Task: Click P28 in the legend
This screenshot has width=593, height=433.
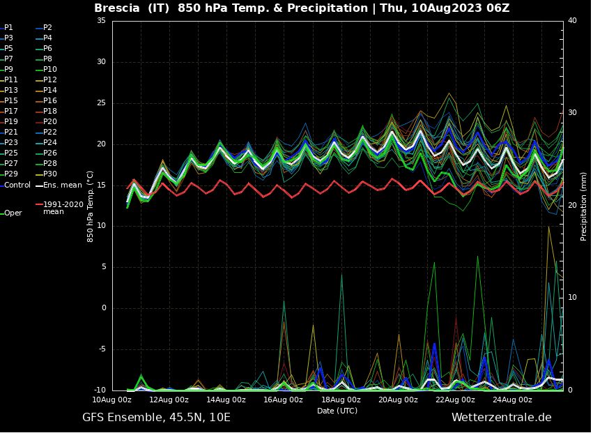Action: [47, 164]
